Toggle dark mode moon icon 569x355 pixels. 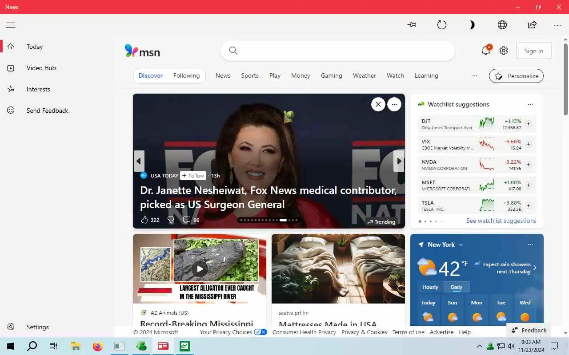click(x=472, y=25)
